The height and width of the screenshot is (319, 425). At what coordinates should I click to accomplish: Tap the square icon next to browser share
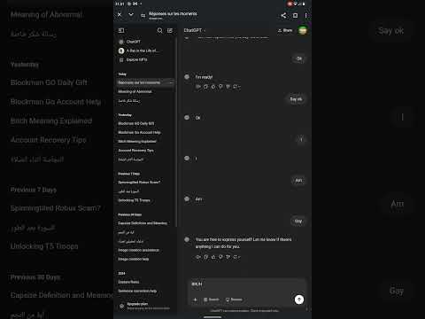tap(295, 15)
